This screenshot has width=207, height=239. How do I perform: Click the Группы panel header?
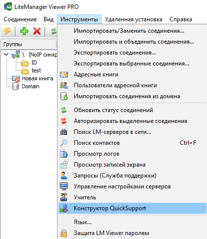pos(29,44)
